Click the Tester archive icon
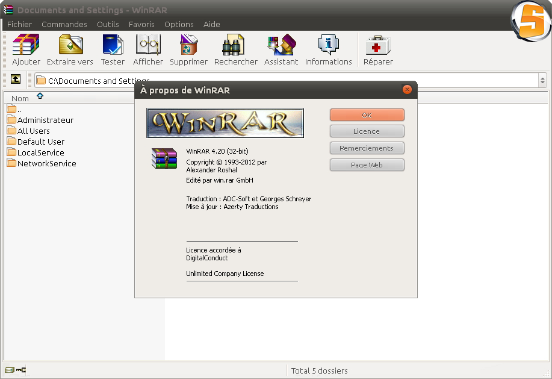Screen dimensions: 552x379 [x=113, y=45]
